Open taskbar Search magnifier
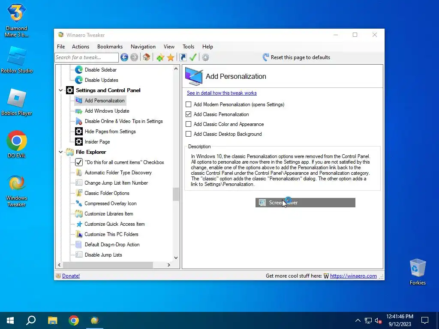This screenshot has width=439, height=329. [x=31, y=320]
